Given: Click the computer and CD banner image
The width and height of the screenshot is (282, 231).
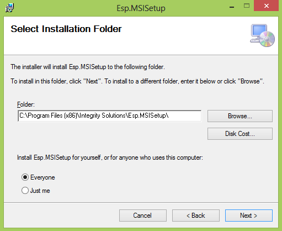Looking at the screenshot, I should [262, 35].
